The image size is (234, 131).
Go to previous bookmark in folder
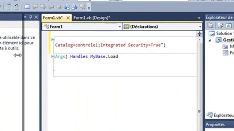coord(51,7)
